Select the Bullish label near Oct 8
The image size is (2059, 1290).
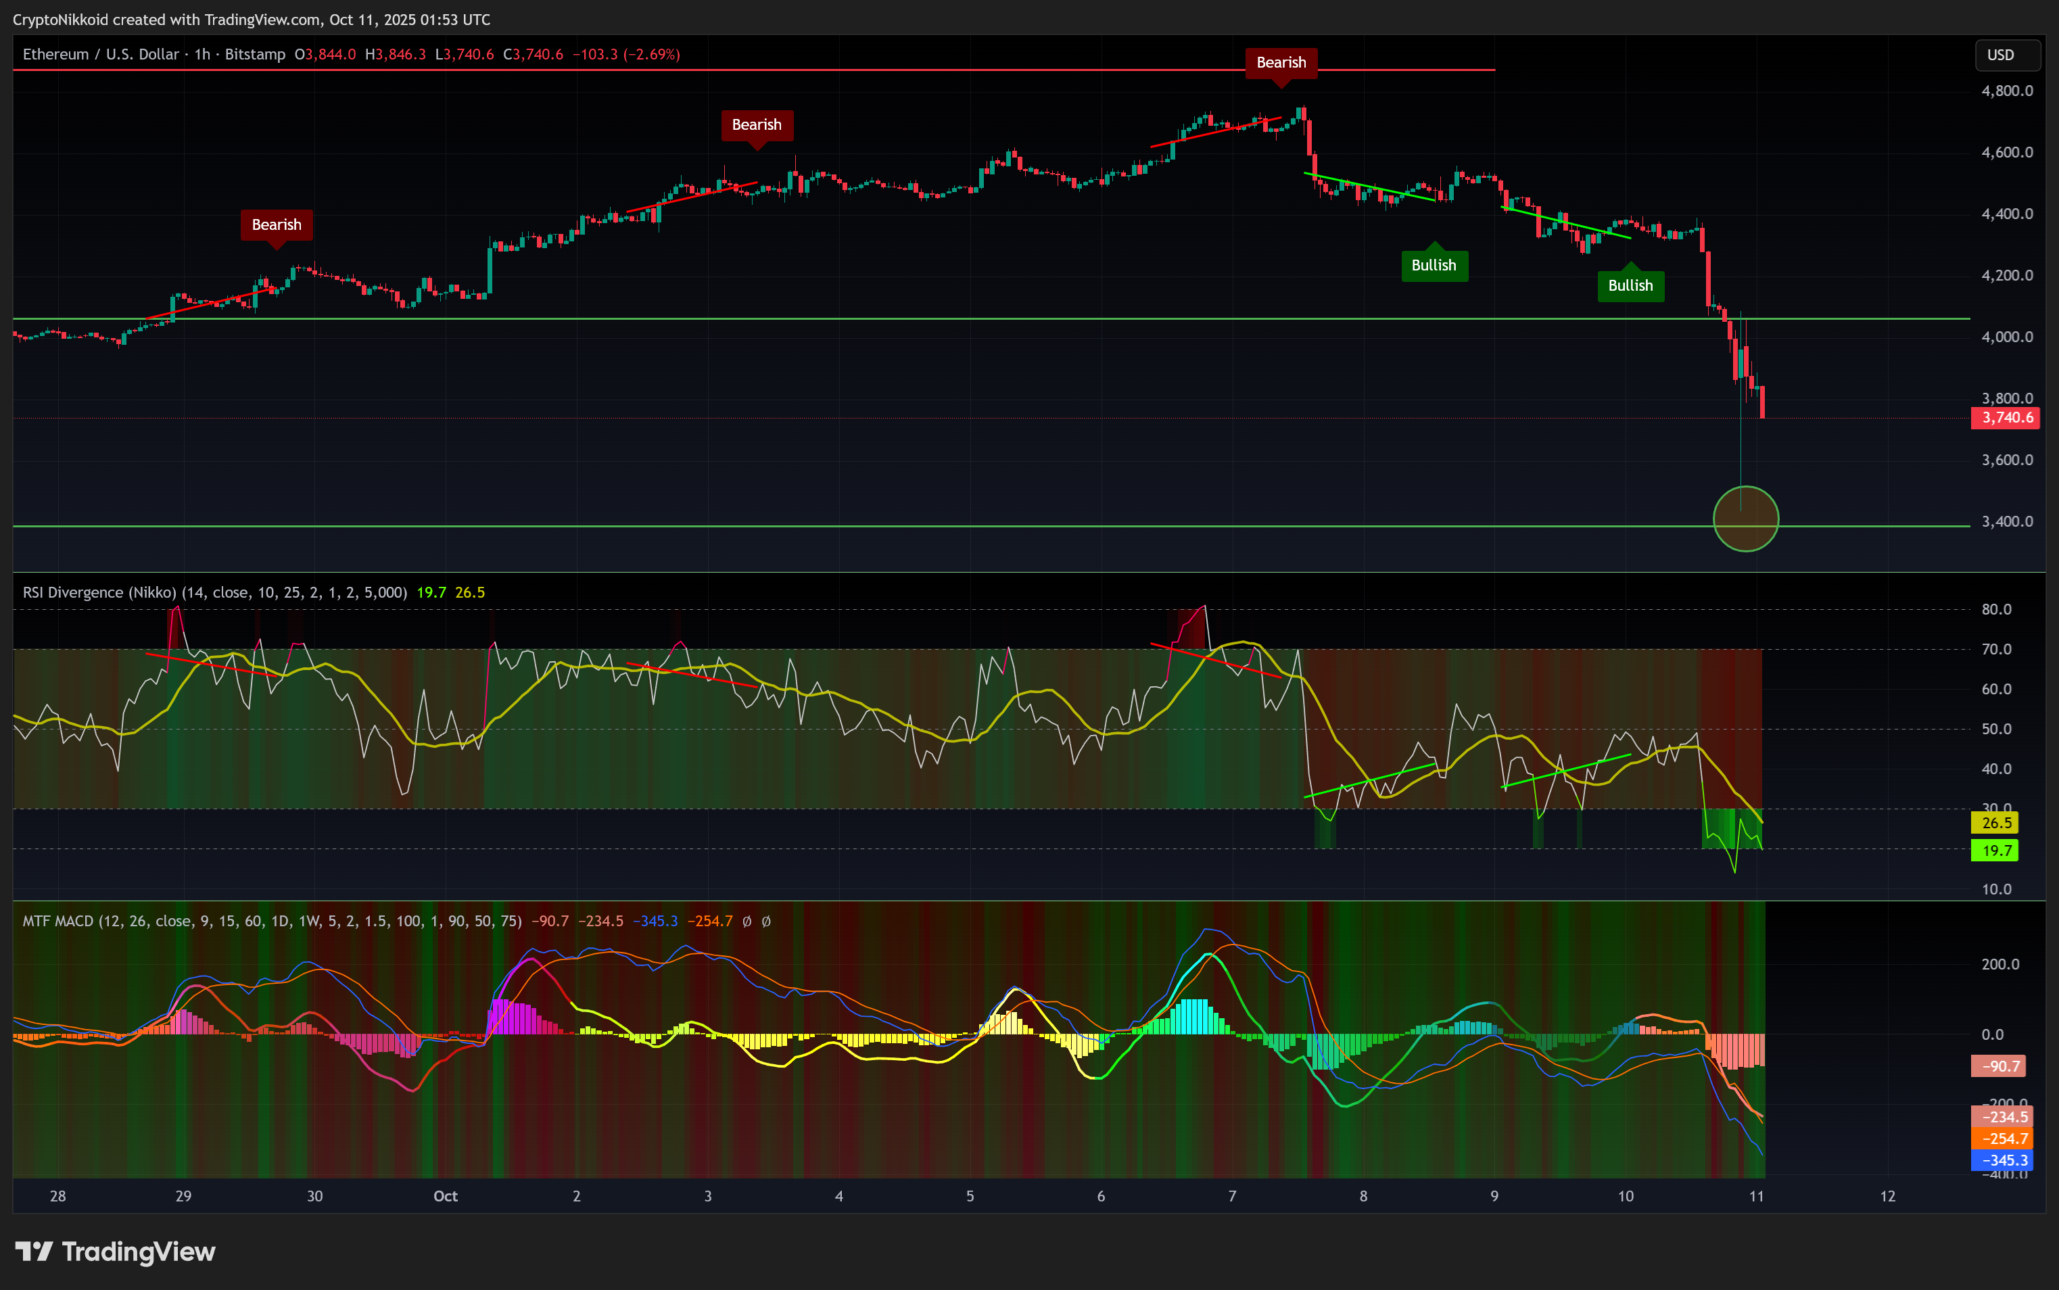1434,265
